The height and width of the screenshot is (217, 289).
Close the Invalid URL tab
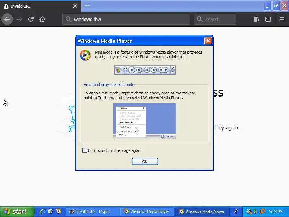[x=75, y=6]
